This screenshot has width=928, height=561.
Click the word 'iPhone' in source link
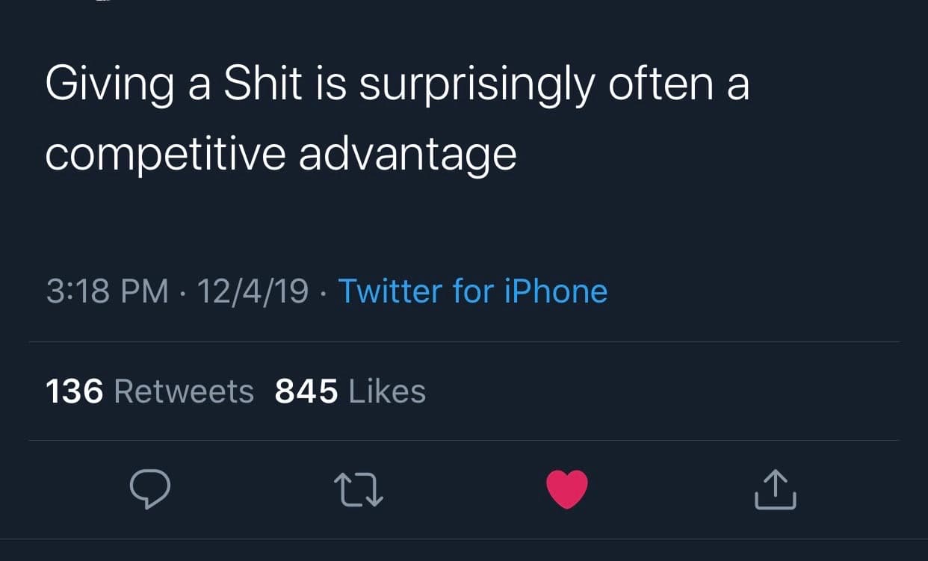[x=556, y=291]
